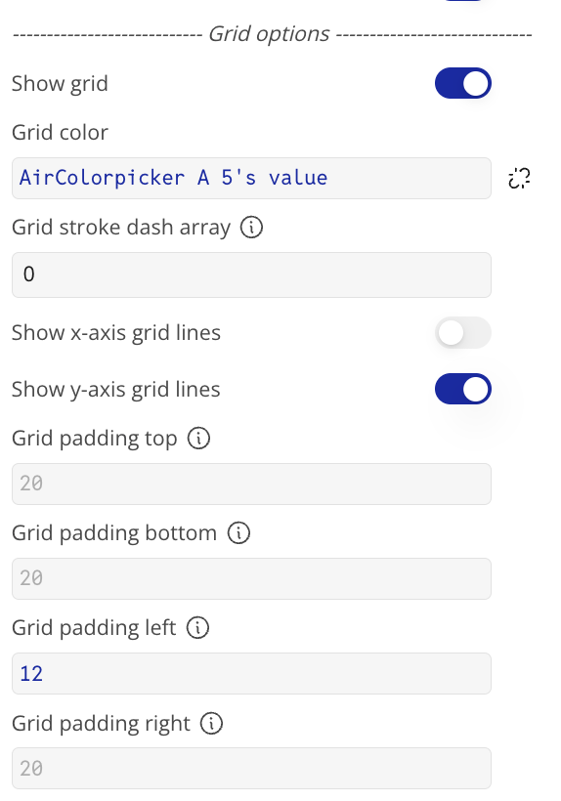Click the Grid stroke dash array label text
561x801 pixels.
point(121,228)
